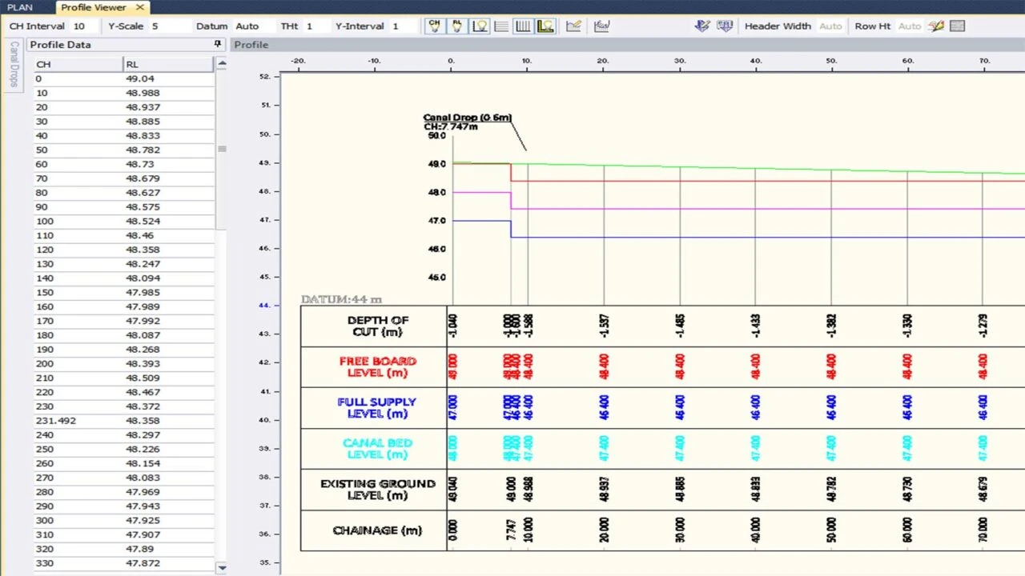Click EXISTING GROUND LEVEL (m) row header

coord(373,489)
